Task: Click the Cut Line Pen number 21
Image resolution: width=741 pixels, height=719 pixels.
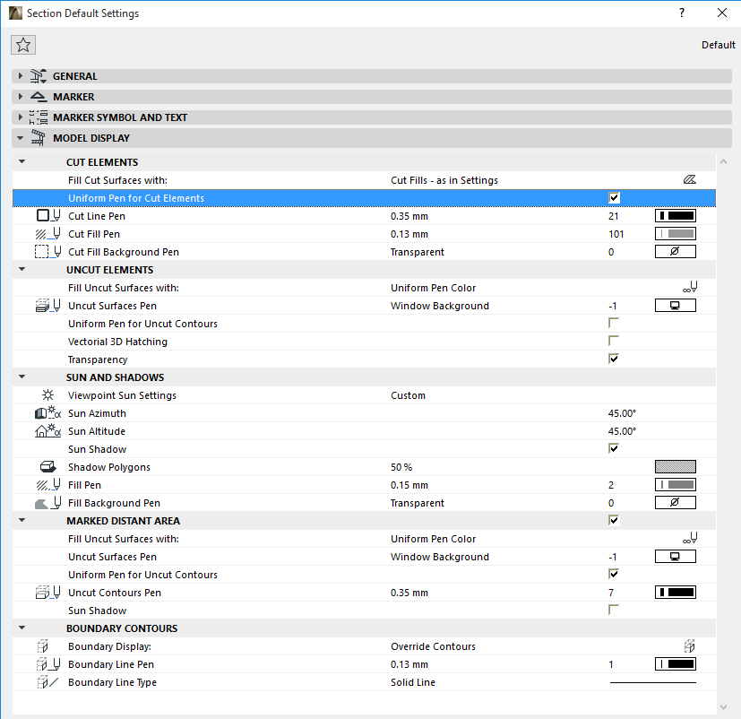Action: [x=614, y=216]
